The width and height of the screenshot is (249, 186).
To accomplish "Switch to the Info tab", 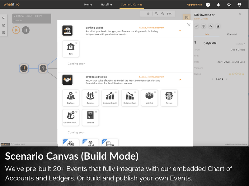I will tap(207, 34).
